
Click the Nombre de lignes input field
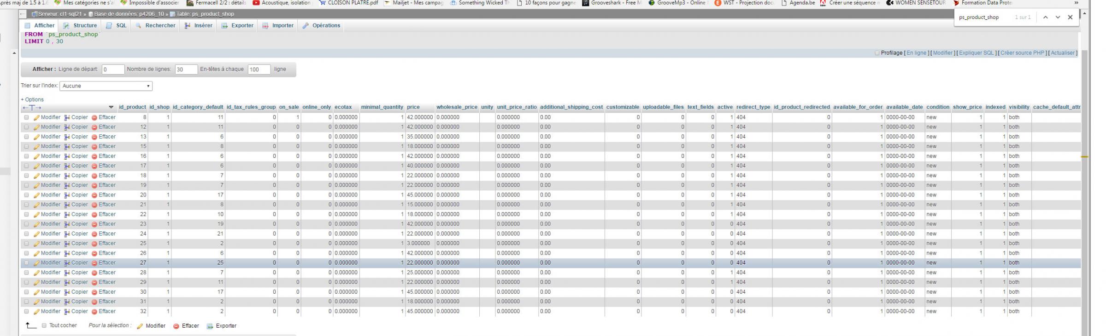coord(186,70)
